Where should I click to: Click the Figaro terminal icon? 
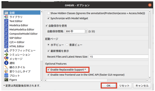[x=6, y=80]
